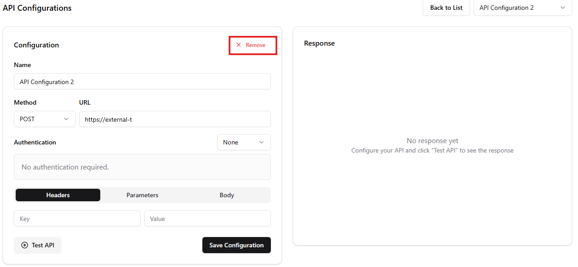
Task: Click the Key input under Headers
Action: click(77, 218)
